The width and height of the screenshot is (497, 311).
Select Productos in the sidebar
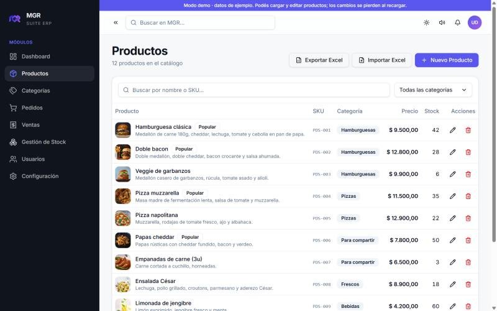point(50,73)
